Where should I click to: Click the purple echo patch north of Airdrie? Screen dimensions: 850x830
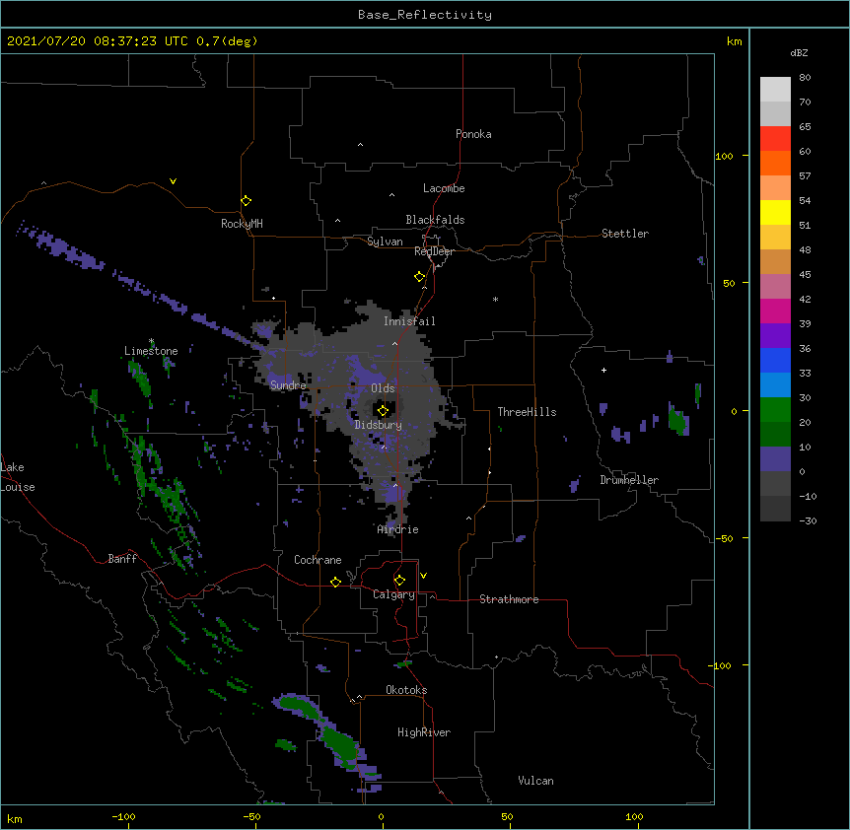tap(393, 492)
